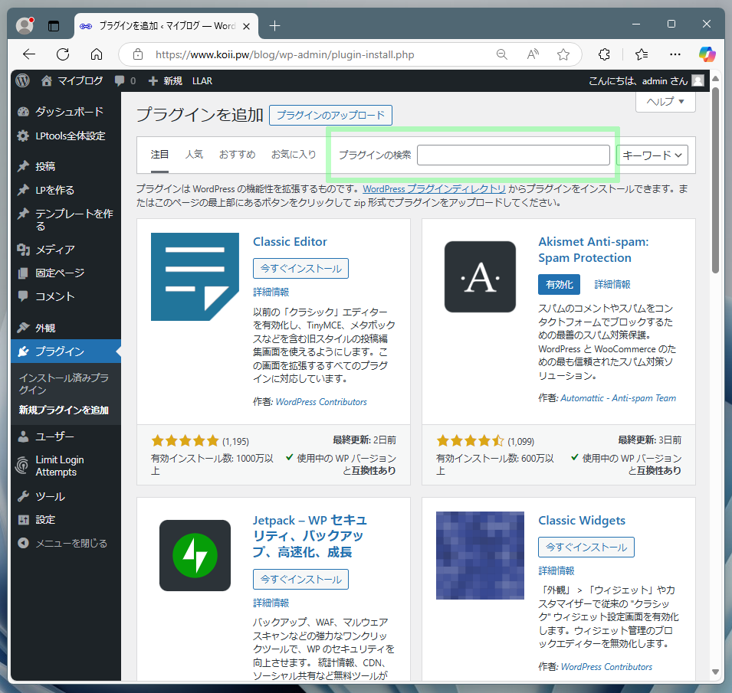Viewport: 732px width, 693px height.
Task: Open Limit Login Attempts in sidebar
Action: (66, 466)
